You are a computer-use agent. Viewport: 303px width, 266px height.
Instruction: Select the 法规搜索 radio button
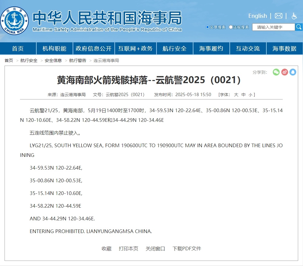click(231, 27)
